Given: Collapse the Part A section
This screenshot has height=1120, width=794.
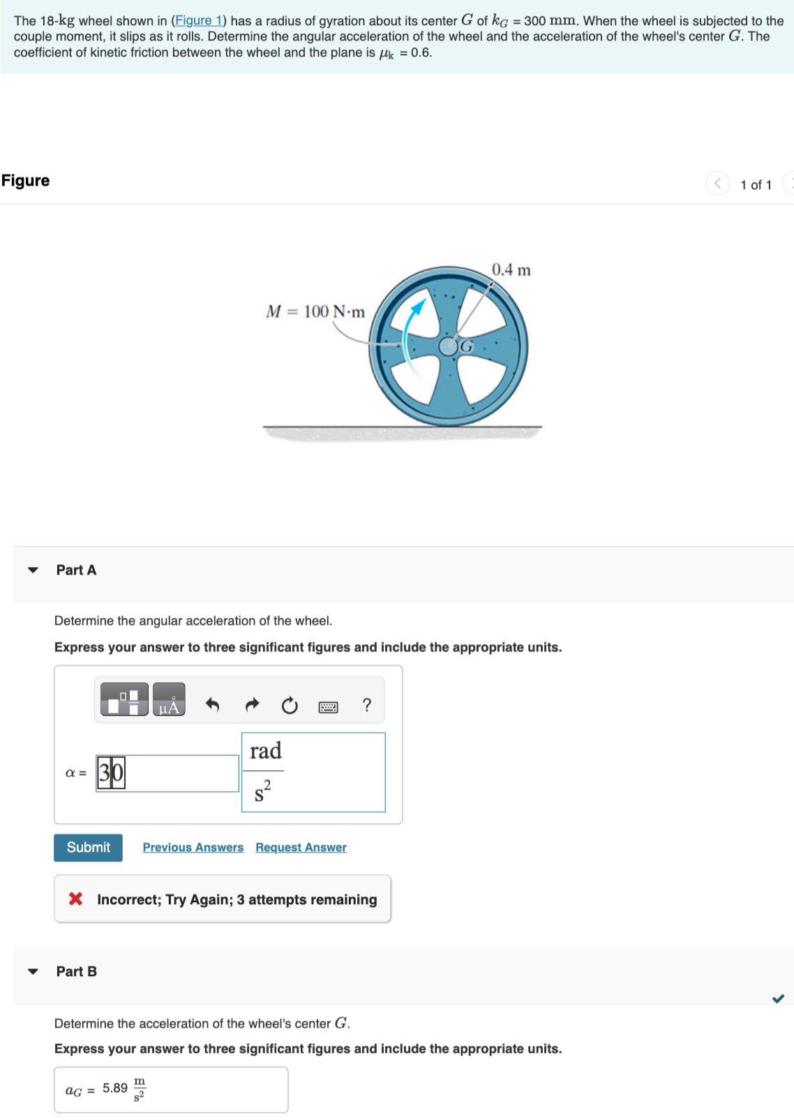Looking at the screenshot, I should click(x=33, y=570).
